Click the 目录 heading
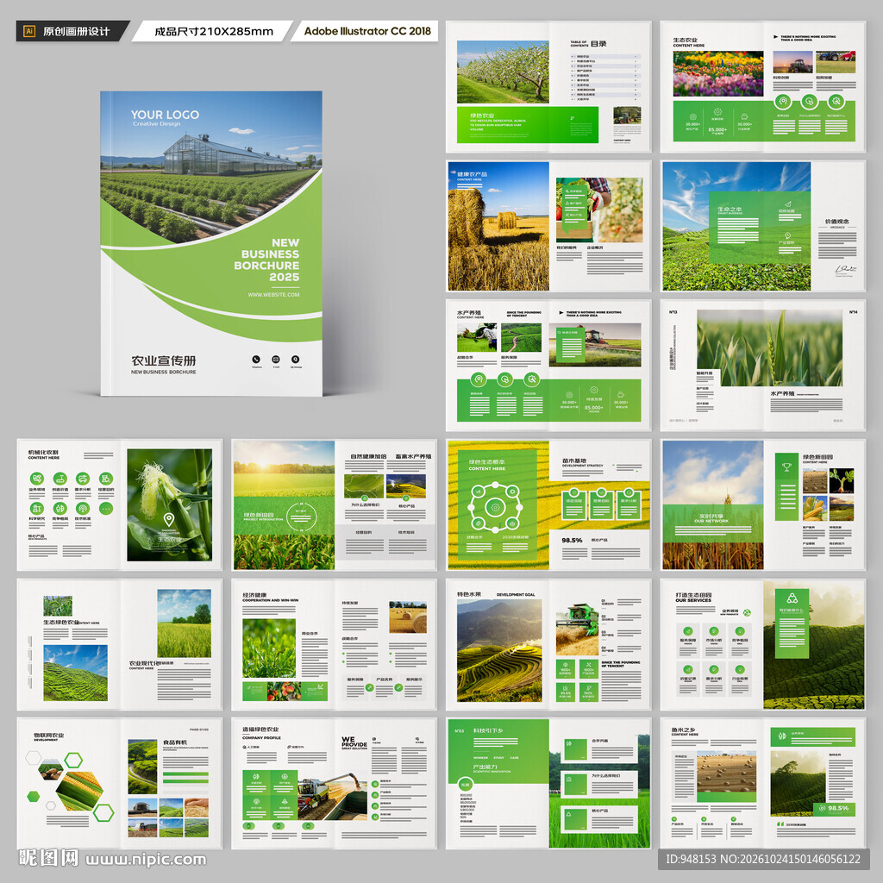The height and width of the screenshot is (883, 883). tap(598, 43)
